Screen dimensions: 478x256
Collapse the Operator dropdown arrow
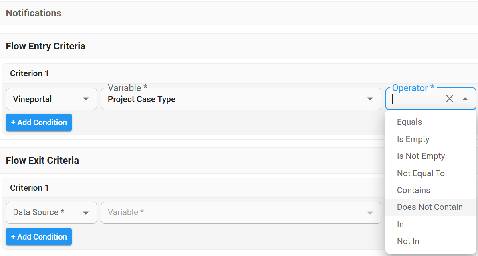click(465, 99)
